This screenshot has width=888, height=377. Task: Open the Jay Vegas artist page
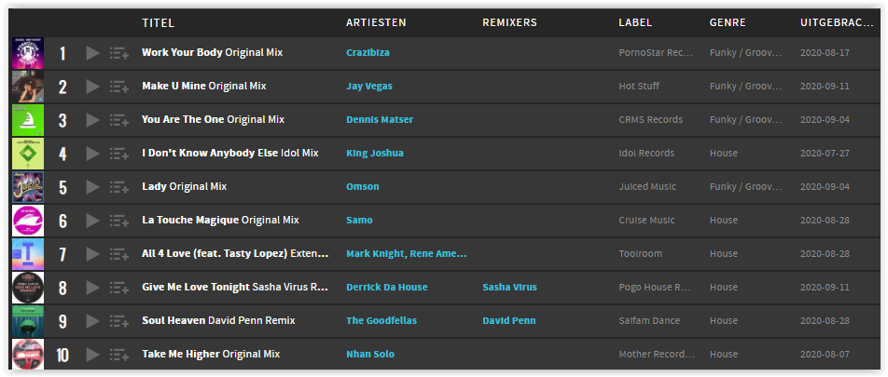pos(369,87)
